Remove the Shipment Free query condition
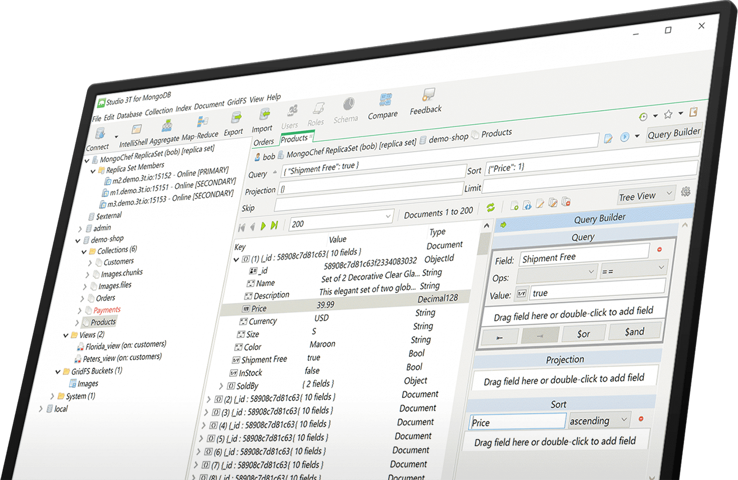The width and height of the screenshot is (738, 480). pos(659,249)
